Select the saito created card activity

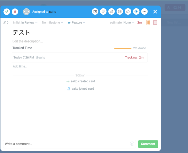(x=81, y=81)
